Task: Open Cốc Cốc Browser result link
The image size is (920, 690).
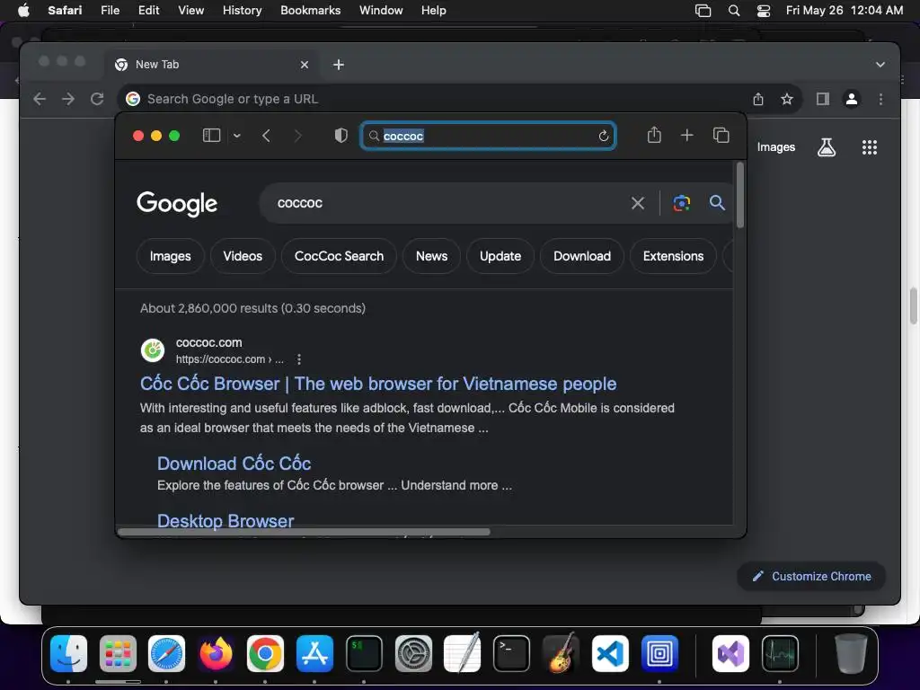Action: pyautogui.click(x=378, y=384)
